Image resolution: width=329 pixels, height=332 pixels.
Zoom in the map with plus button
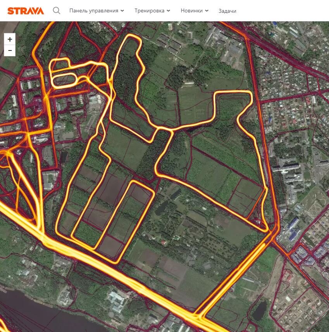10,39
